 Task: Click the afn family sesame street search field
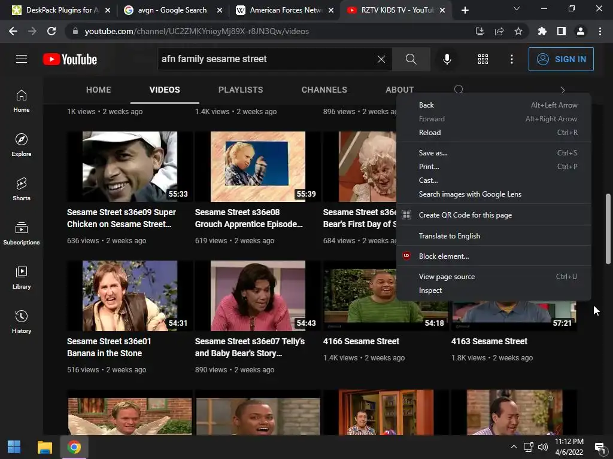click(x=266, y=59)
